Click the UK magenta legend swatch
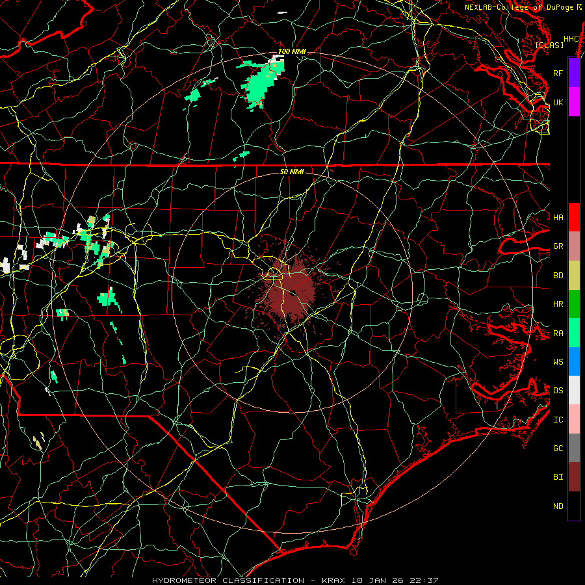This screenshot has height=585, width=585. click(574, 101)
